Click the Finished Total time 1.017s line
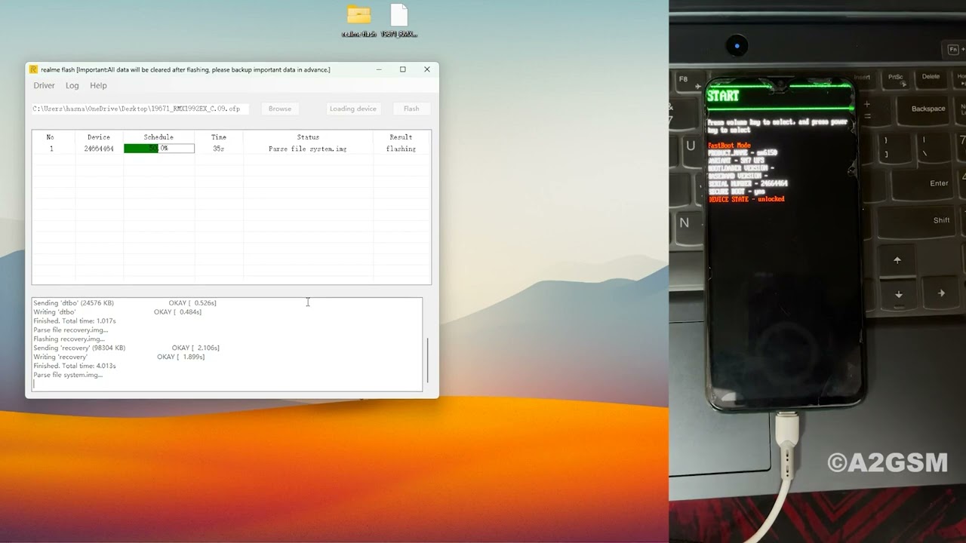 (75, 321)
